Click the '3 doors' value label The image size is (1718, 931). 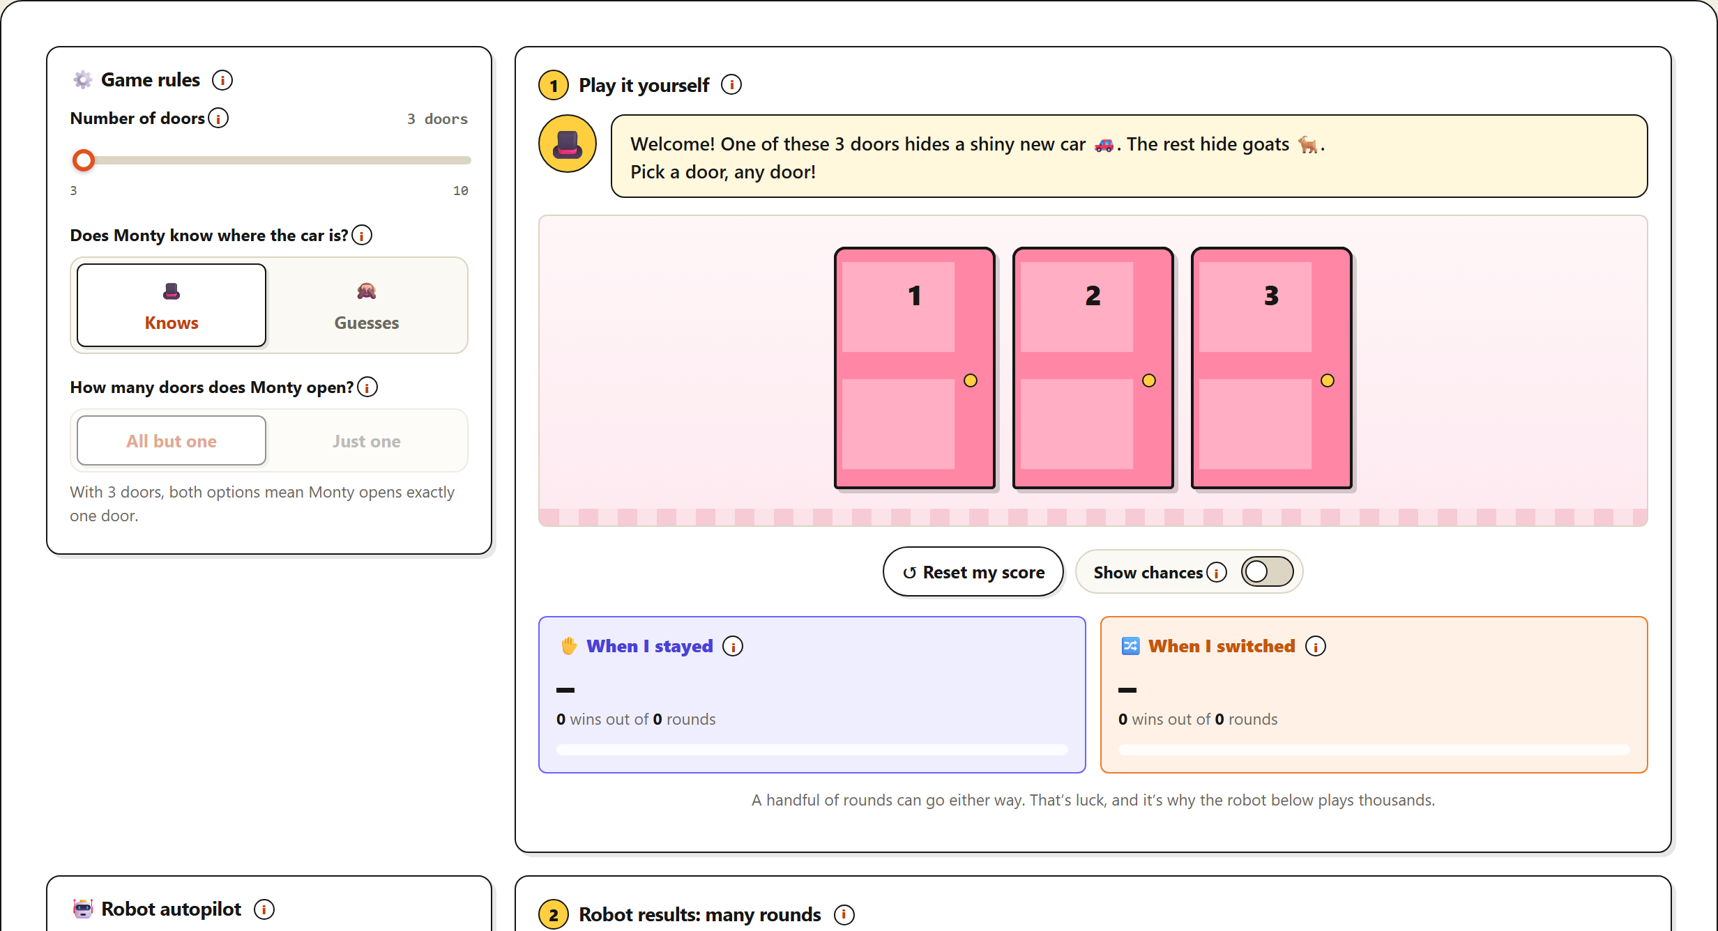pos(437,119)
